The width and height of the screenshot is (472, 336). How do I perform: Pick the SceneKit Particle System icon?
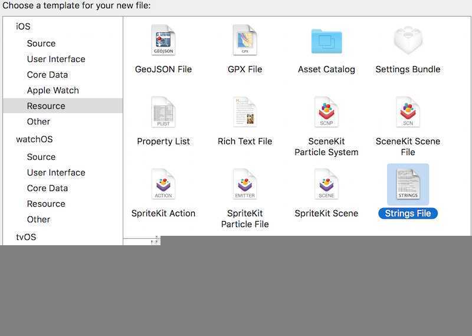[x=326, y=112]
